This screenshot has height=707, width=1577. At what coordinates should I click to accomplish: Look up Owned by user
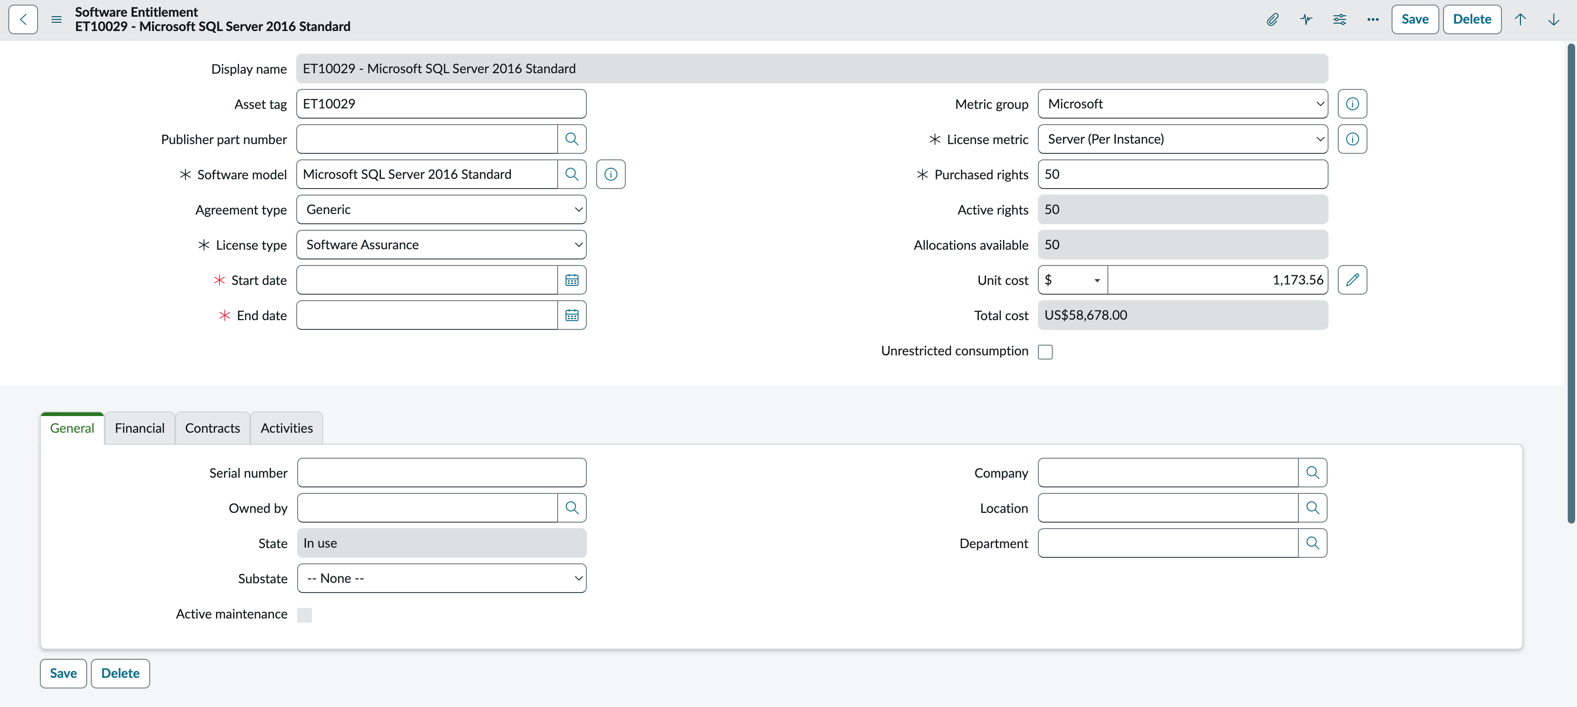[572, 507]
